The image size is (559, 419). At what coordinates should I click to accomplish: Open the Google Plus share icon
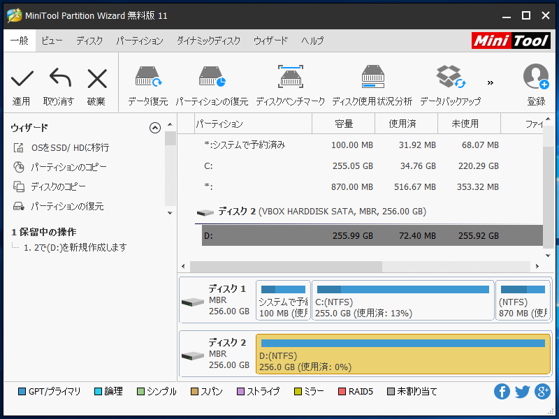click(x=542, y=392)
